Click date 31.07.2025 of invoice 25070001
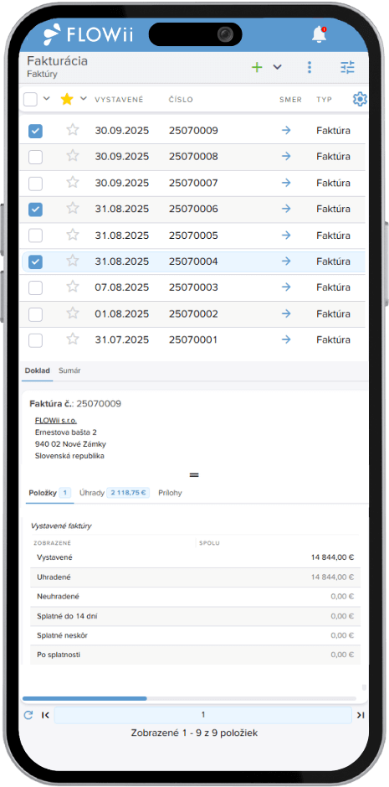The width and height of the screenshot is (389, 787). 122,339
